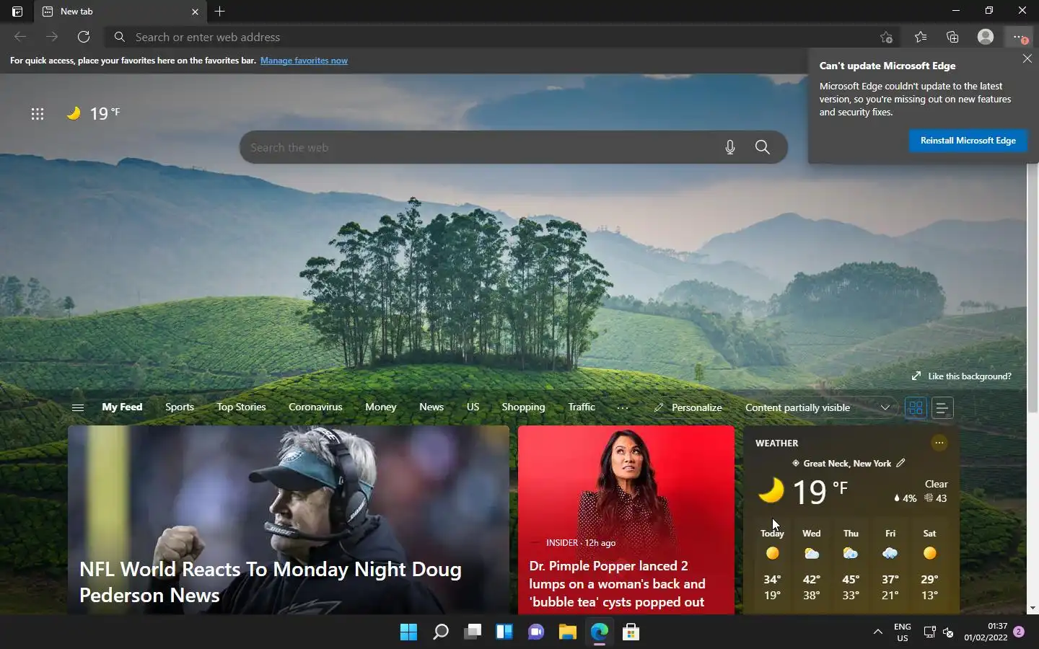The width and height of the screenshot is (1039, 649).
Task: Open the Favorites list icon
Action: coord(920,37)
